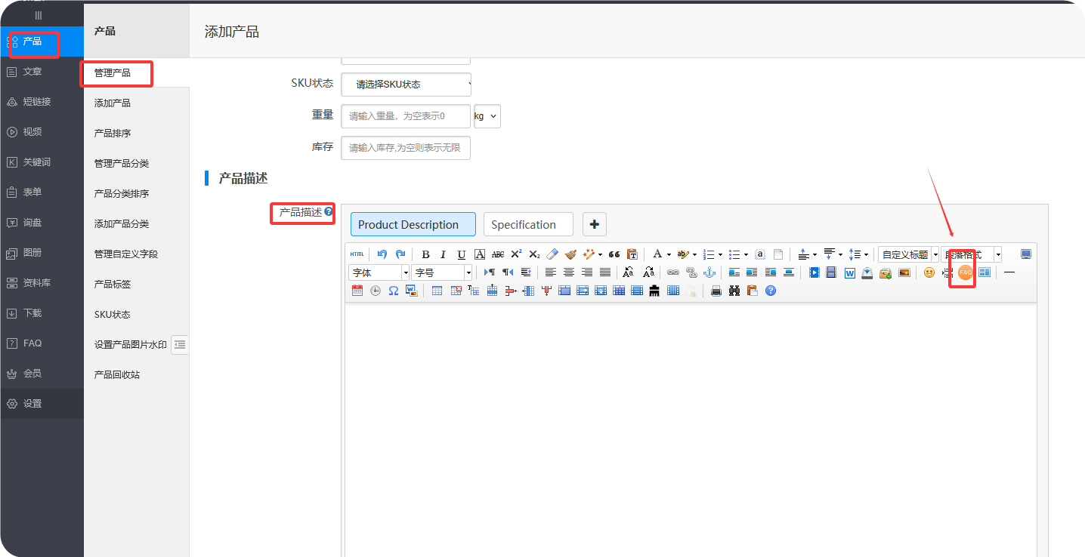Image resolution: width=1085 pixels, height=557 pixels.
Task: Click the FAQ insert icon
Action: click(966, 272)
